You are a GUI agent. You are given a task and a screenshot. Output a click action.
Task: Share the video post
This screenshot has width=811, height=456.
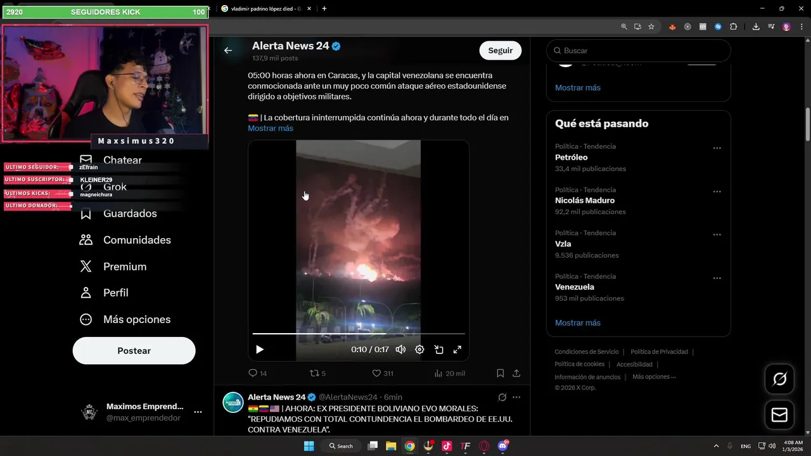516,374
